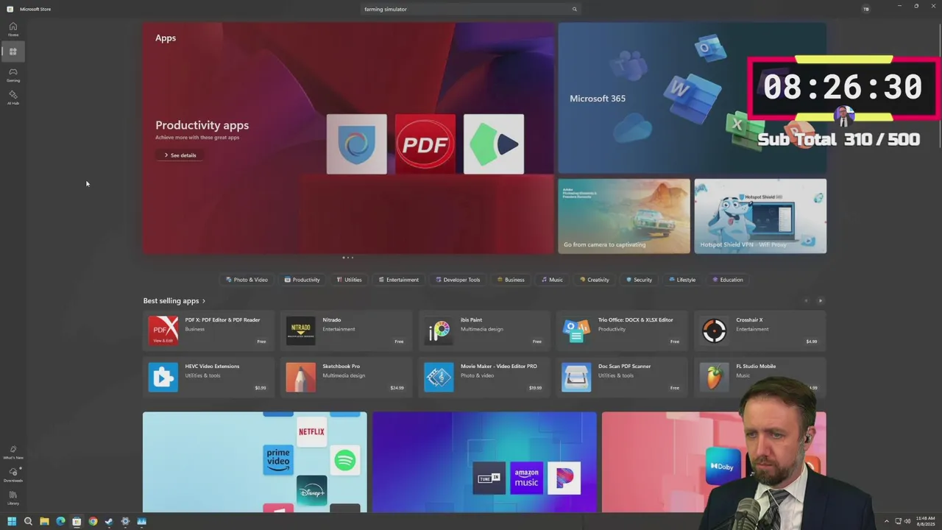Show next best selling apps page
Screen dimensions: 942x530
[x=821, y=301]
